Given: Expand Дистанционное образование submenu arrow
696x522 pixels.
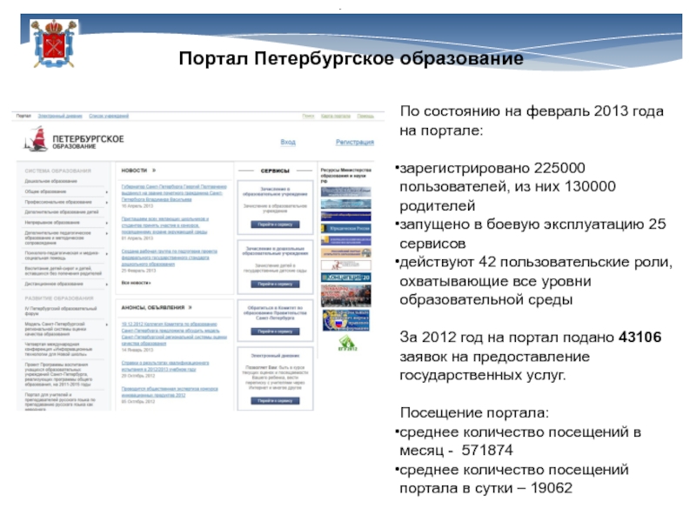Looking at the screenshot, I should 107,284.
